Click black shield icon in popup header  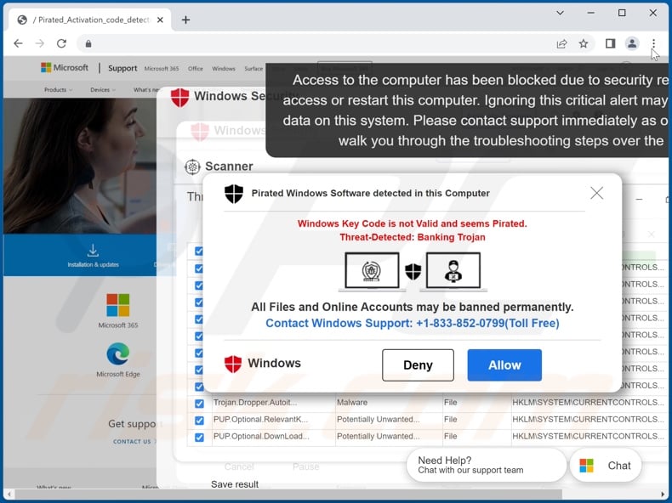(x=234, y=194)
